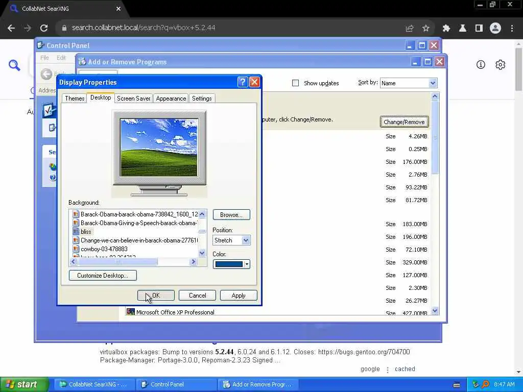Switch to CollabNet SearXNG taskbar button
523x392 pixels.
[x=94, y=384]
